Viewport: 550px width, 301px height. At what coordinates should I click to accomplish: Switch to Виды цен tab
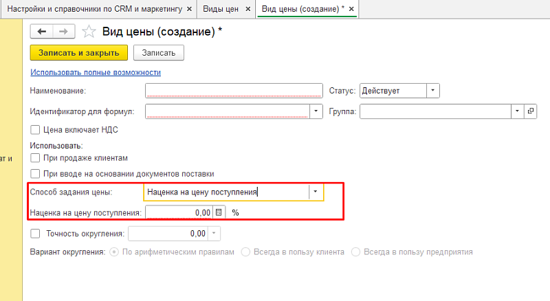[x=221, y=8]
